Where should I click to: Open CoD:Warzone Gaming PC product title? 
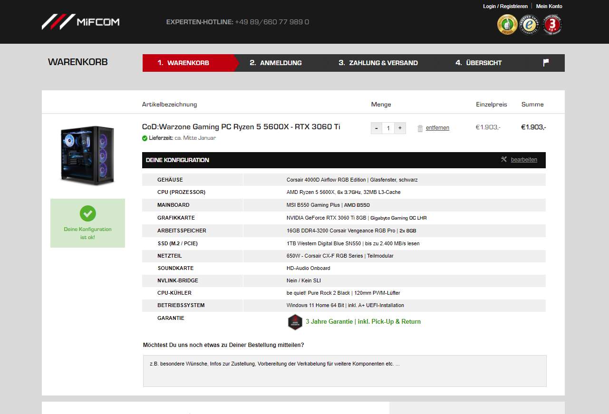coord(241,127)
